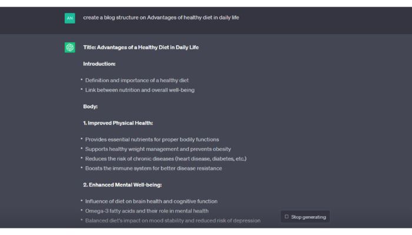Click the Boosts the immune system bullet
Viewport: 412px width, 235px height.
click(x=154, y=169)
